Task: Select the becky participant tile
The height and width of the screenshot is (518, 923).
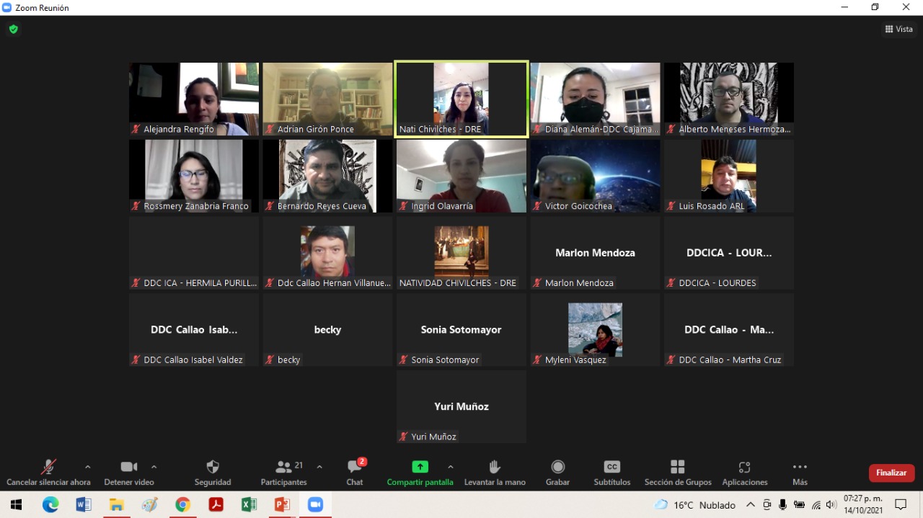Action: click(327, 330)
